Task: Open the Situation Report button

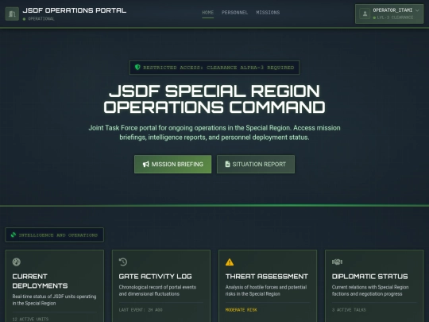Action: point(256,165)
